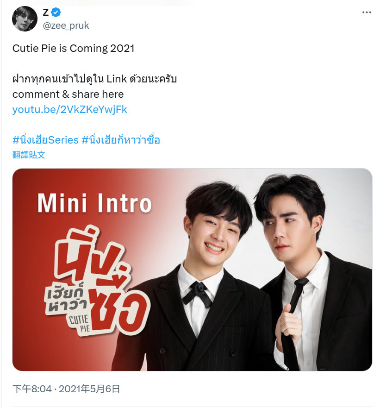The width and height of the screenshot is (386, 408).
Task: Open the Mini Intro image preview
Action: pyautogui.click(x=192, y=270)
